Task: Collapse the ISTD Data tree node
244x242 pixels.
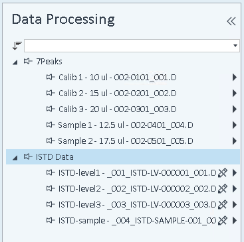Action: [15, 158]
